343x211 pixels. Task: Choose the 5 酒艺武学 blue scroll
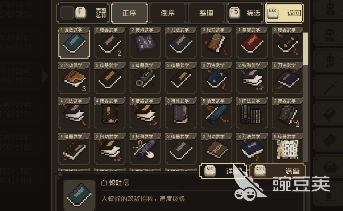pyautogui.click(x=216, y=114)
